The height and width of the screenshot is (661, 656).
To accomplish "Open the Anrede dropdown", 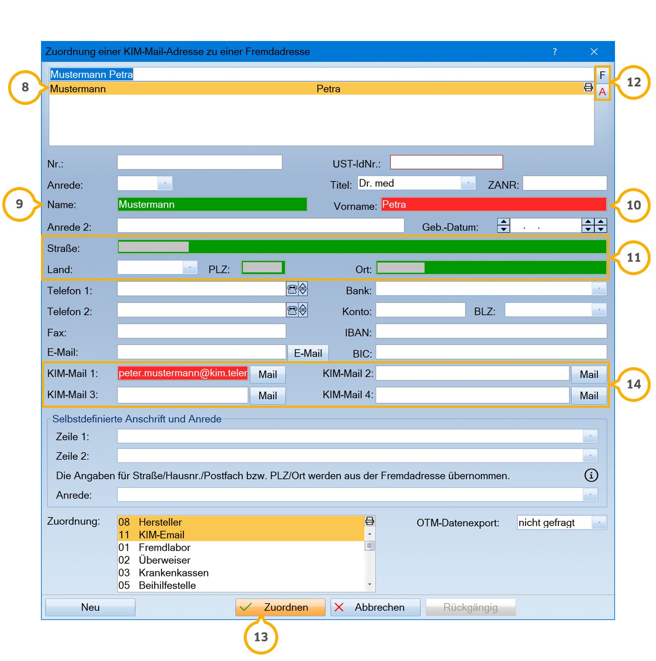I will (x=165, y=184).
